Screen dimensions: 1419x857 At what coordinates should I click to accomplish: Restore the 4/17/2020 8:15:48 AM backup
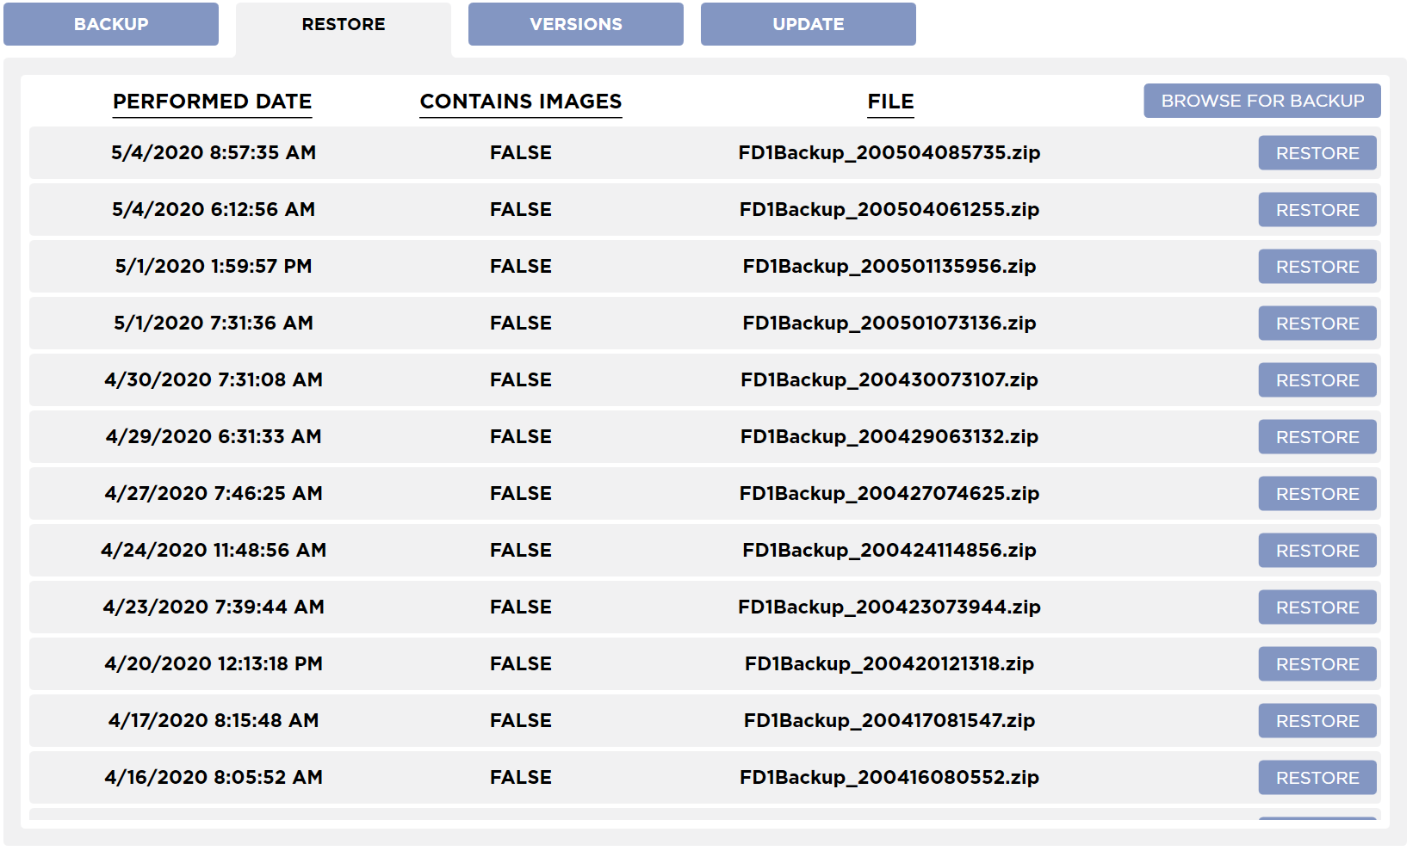click(x=1317, y=721)
